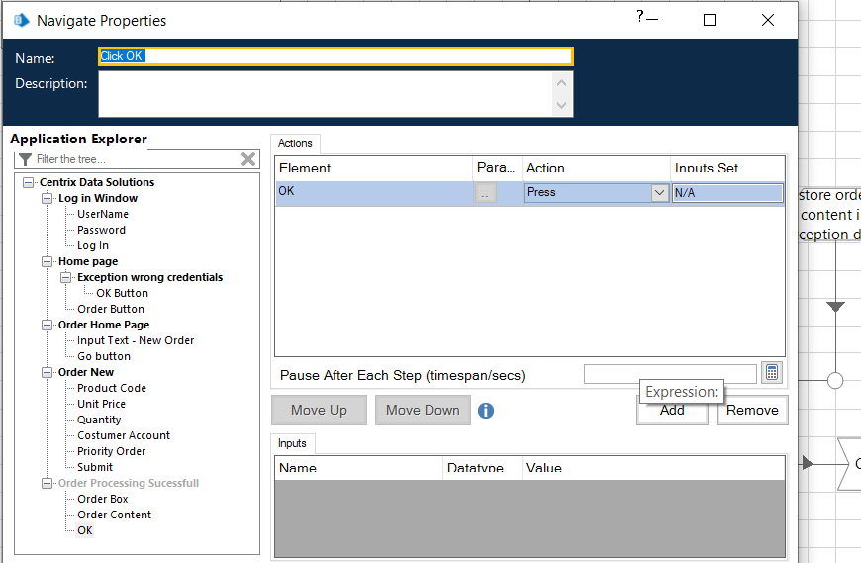Click the ellipsis Params button for OK
This screenshot has height=563, width=861.
(x=485, y=194)
